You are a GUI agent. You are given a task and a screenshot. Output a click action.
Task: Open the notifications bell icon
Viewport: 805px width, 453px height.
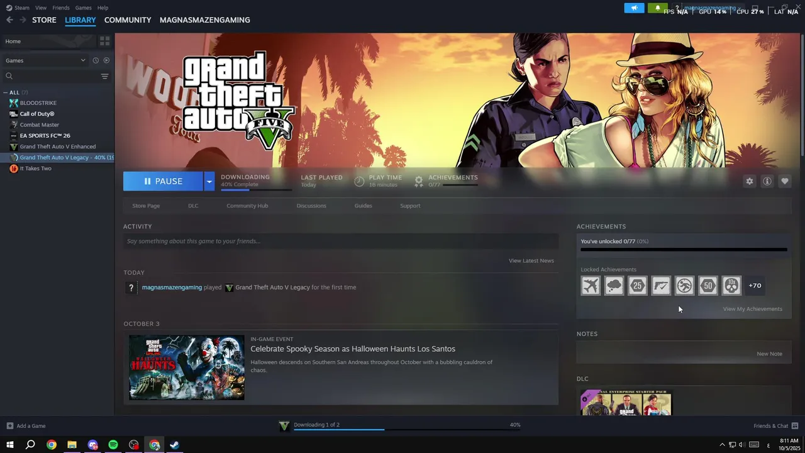pyautogui.click(x=657, y=8)
